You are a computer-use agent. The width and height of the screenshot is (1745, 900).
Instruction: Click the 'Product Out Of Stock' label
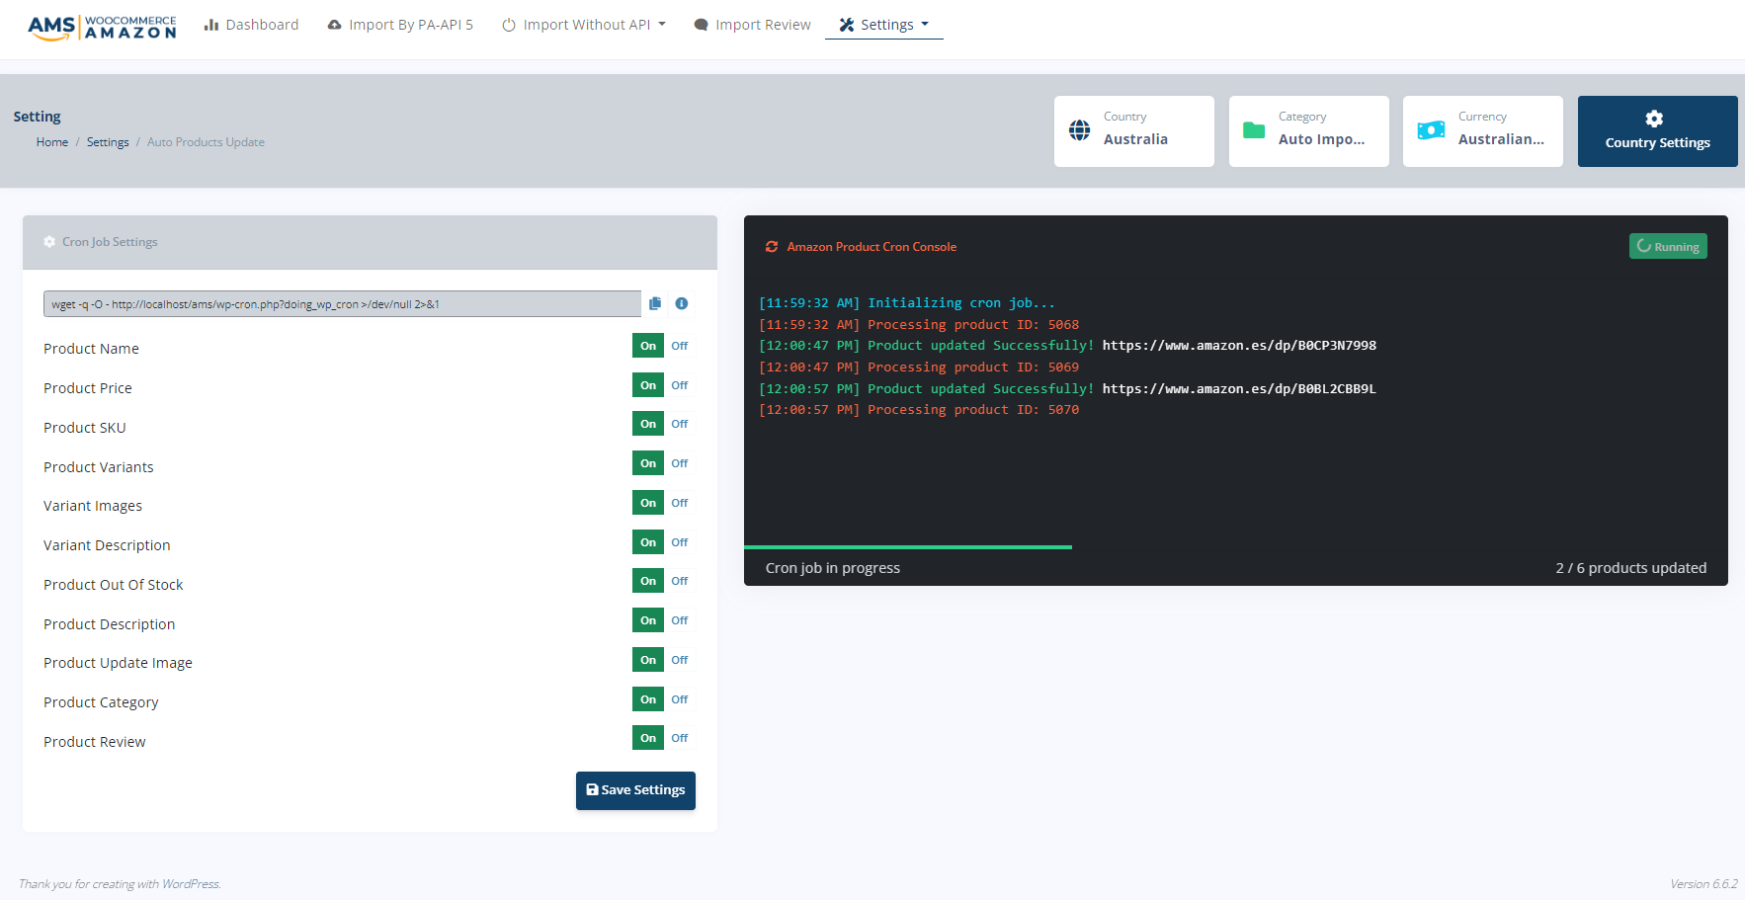tap(114, 585)
